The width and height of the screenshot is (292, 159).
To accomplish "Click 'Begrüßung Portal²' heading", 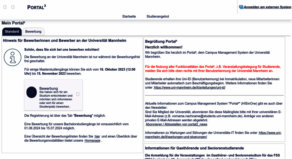I will click(x=161, y=41).
